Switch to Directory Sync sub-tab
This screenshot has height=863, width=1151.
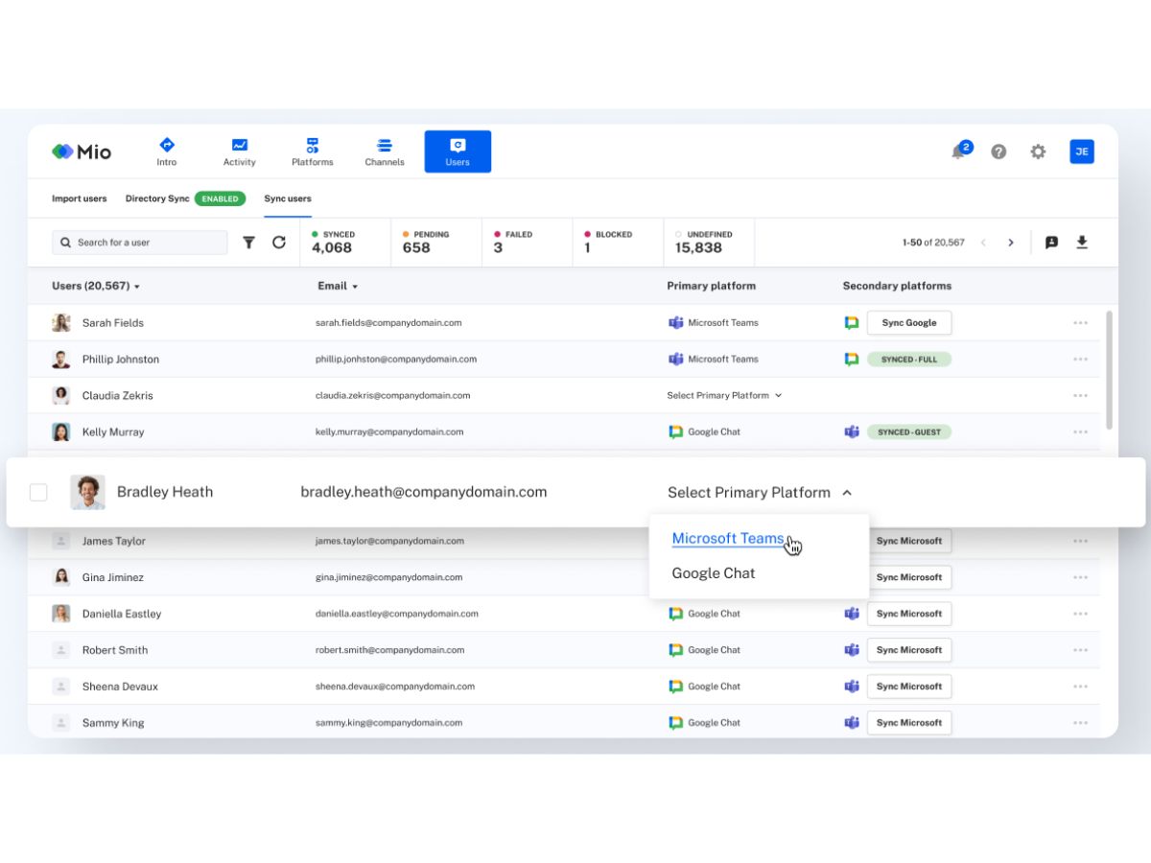(x=157, y=198)
